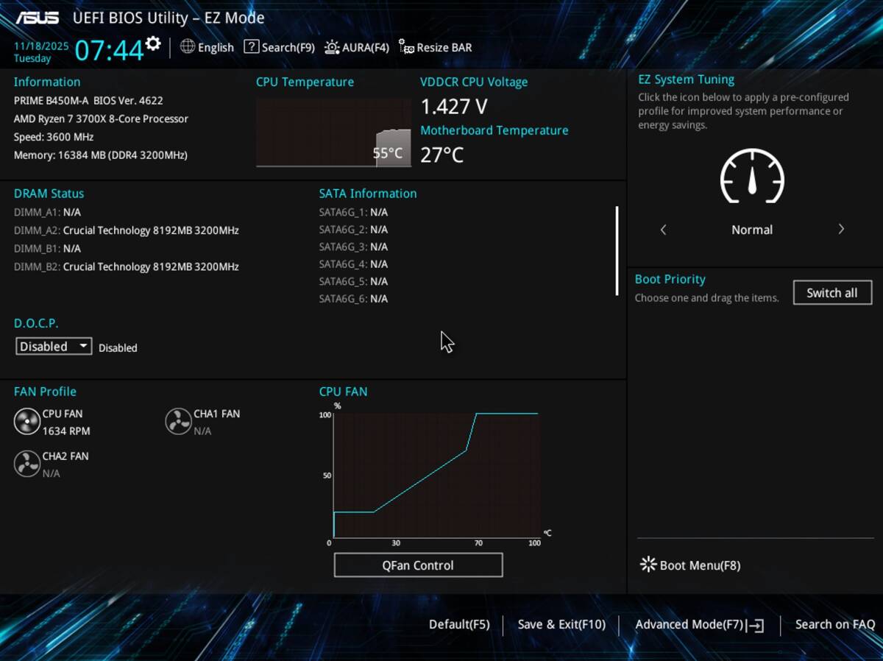Screen dimensions: 883x661
Task: Click the AURA(F4) label
Action: click(366, 47)
